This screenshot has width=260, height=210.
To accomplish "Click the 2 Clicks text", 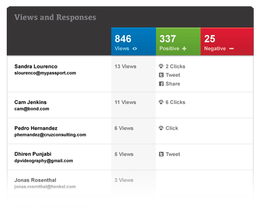I will click(175, 66).
